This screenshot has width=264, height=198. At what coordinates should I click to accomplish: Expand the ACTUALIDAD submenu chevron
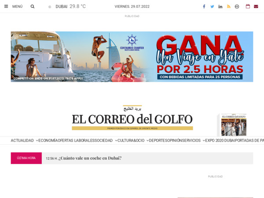point(37,141)
